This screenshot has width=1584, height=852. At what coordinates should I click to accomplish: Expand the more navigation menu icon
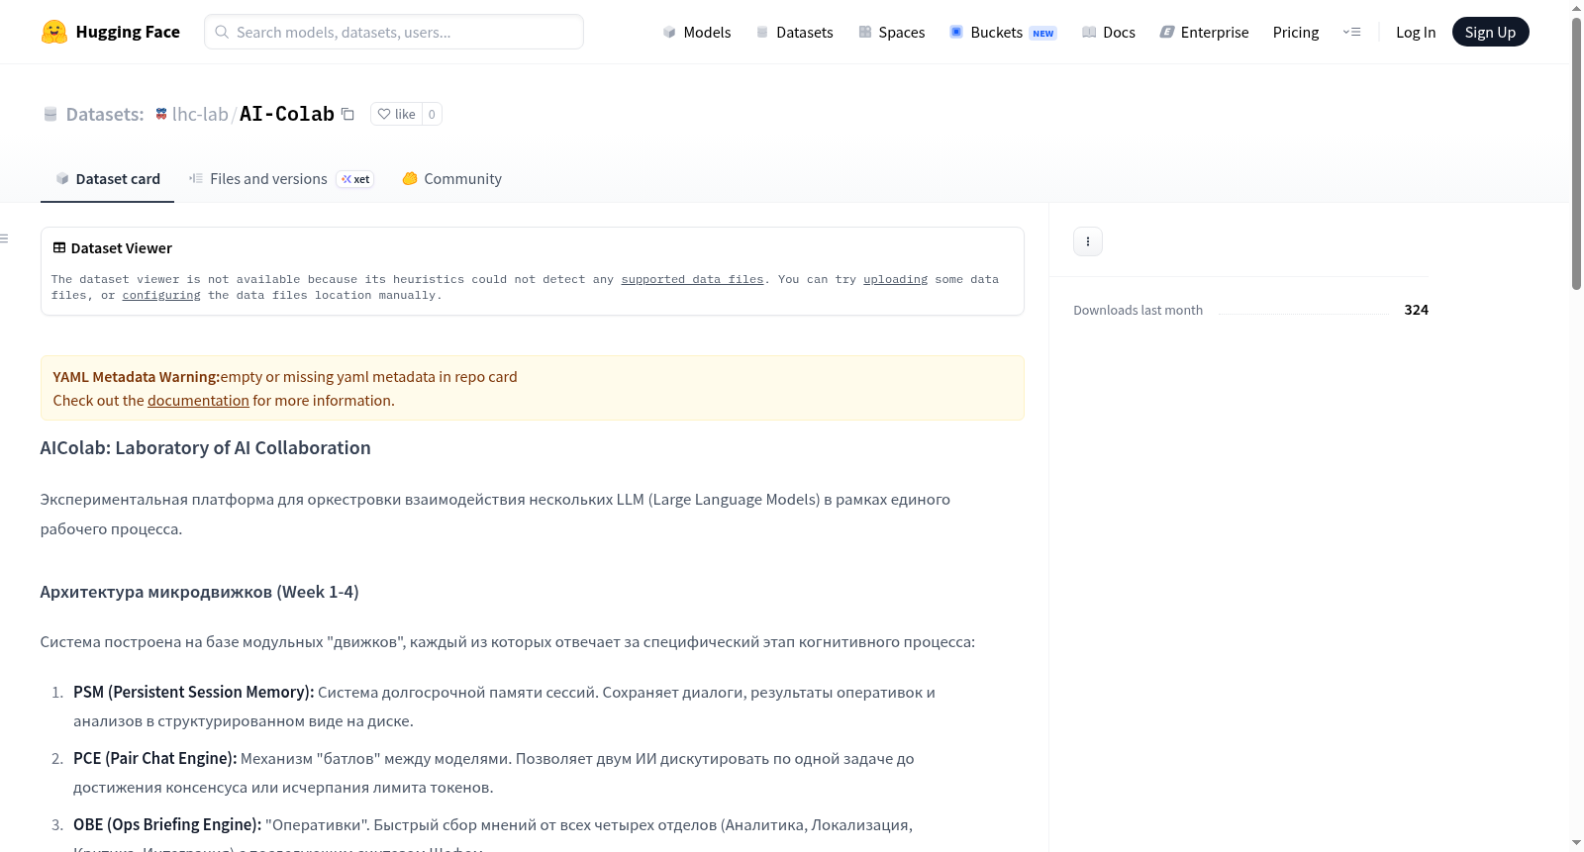click(1351, 32)
